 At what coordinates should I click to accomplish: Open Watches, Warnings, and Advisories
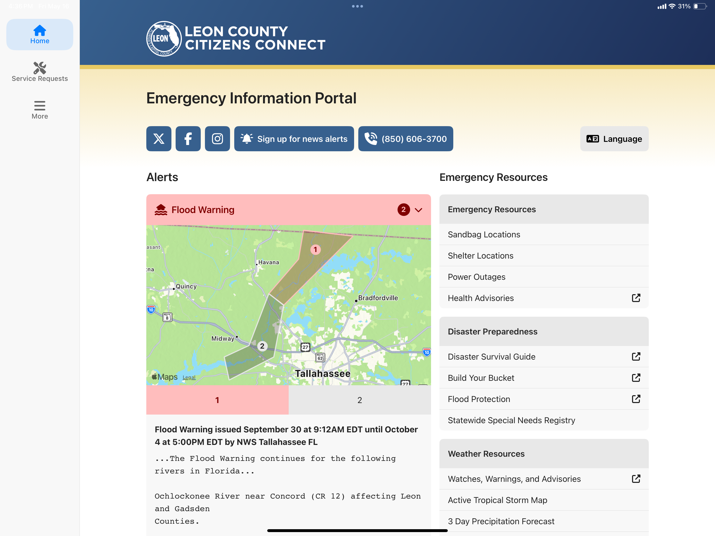pos(544,479)
